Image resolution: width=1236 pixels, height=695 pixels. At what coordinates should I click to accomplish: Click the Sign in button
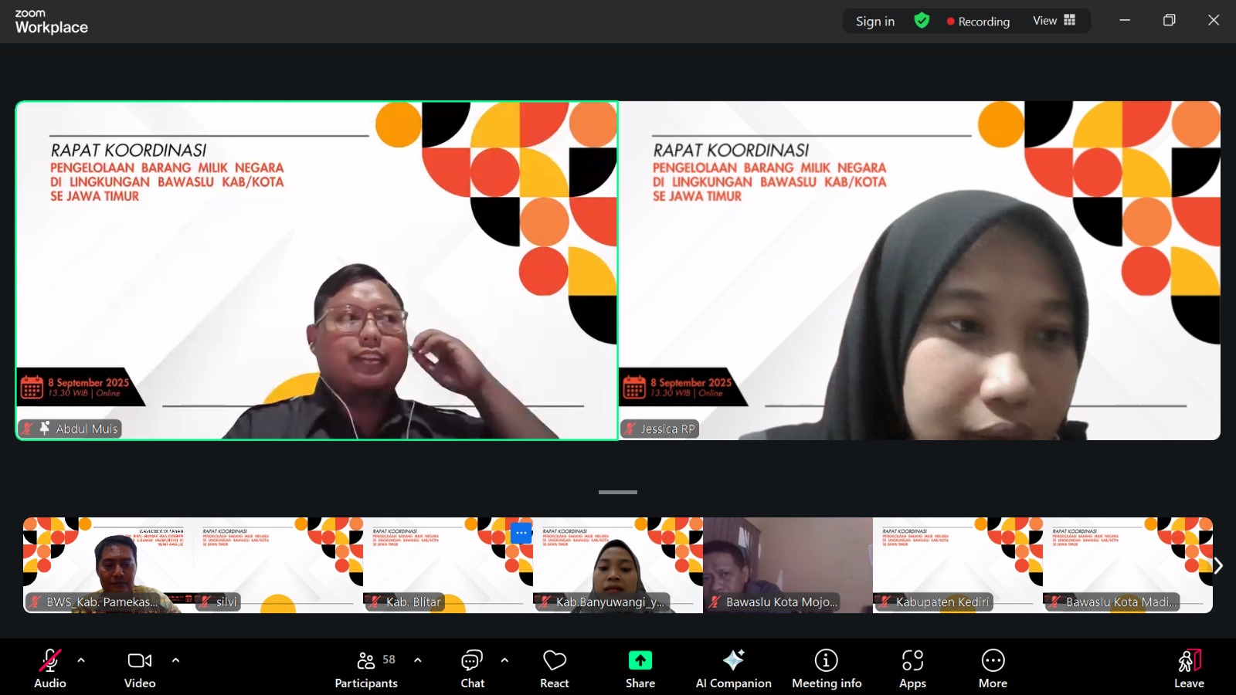click(874, 22)
